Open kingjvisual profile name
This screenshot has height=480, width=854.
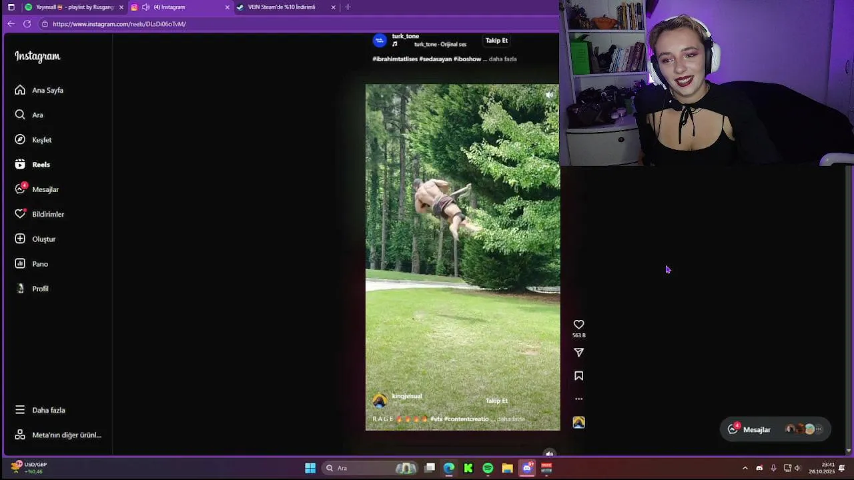point(407,396)
